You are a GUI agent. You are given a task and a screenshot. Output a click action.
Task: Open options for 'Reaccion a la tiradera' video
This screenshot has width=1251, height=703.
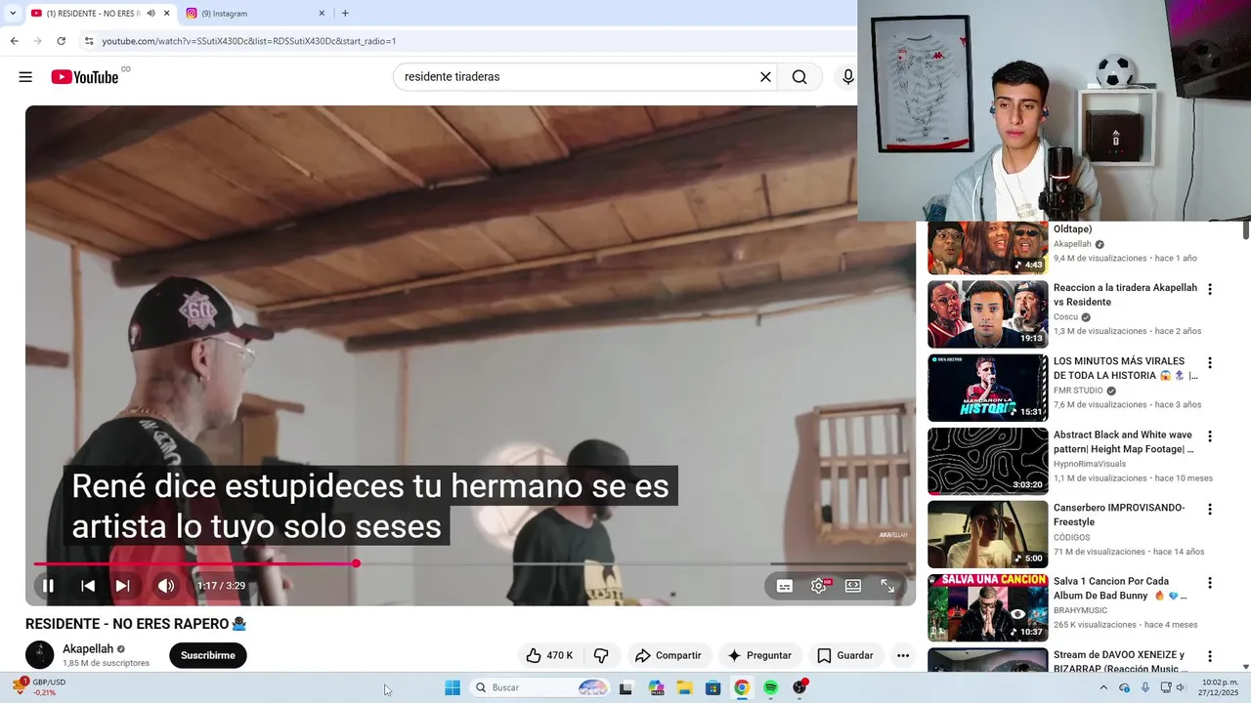(1210, 289)
